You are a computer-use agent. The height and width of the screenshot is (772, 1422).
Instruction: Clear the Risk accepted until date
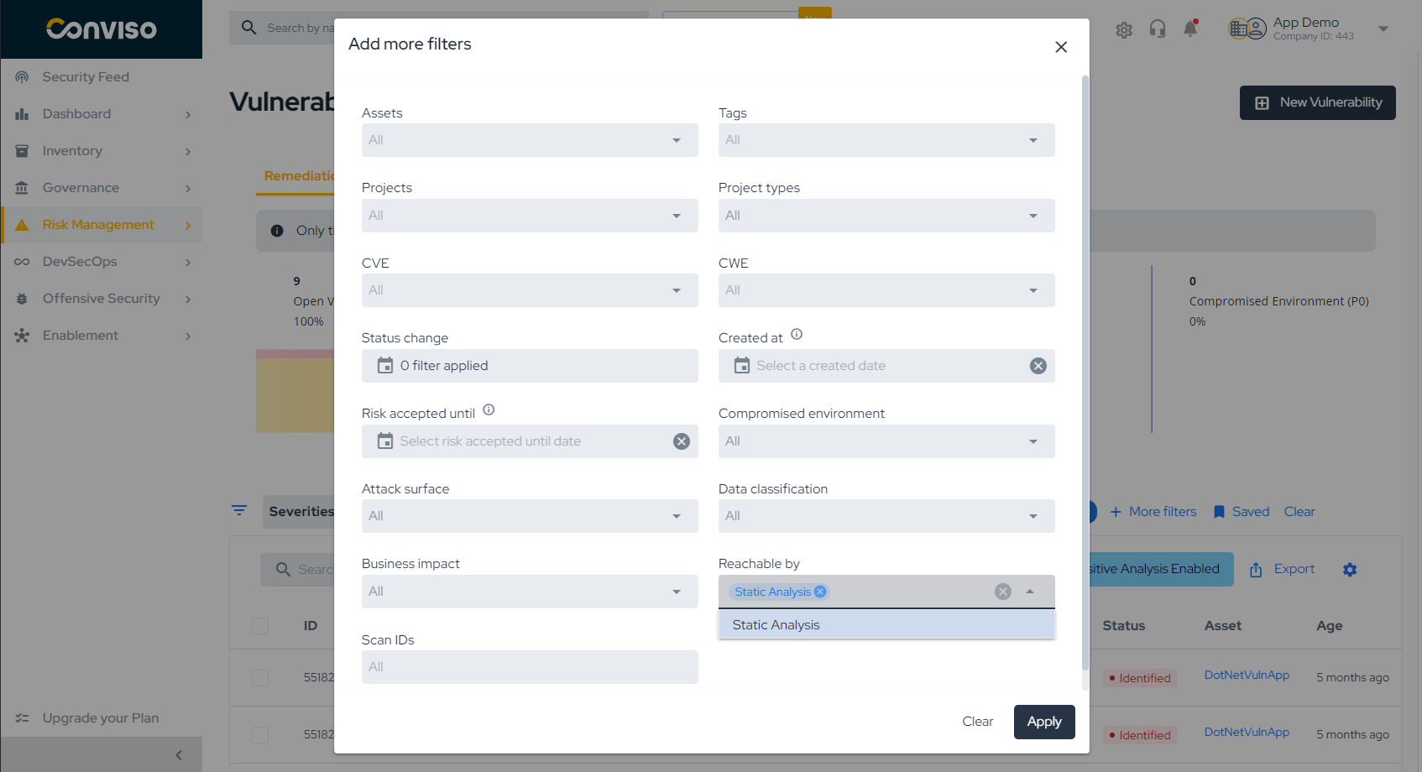tap(682, 441)
